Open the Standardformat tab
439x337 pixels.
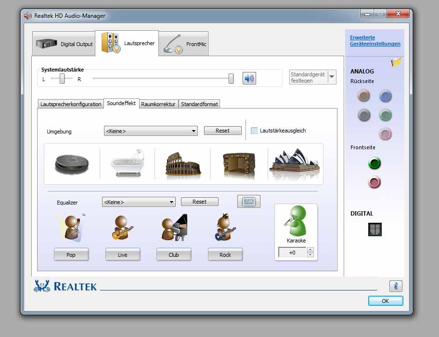199,104
